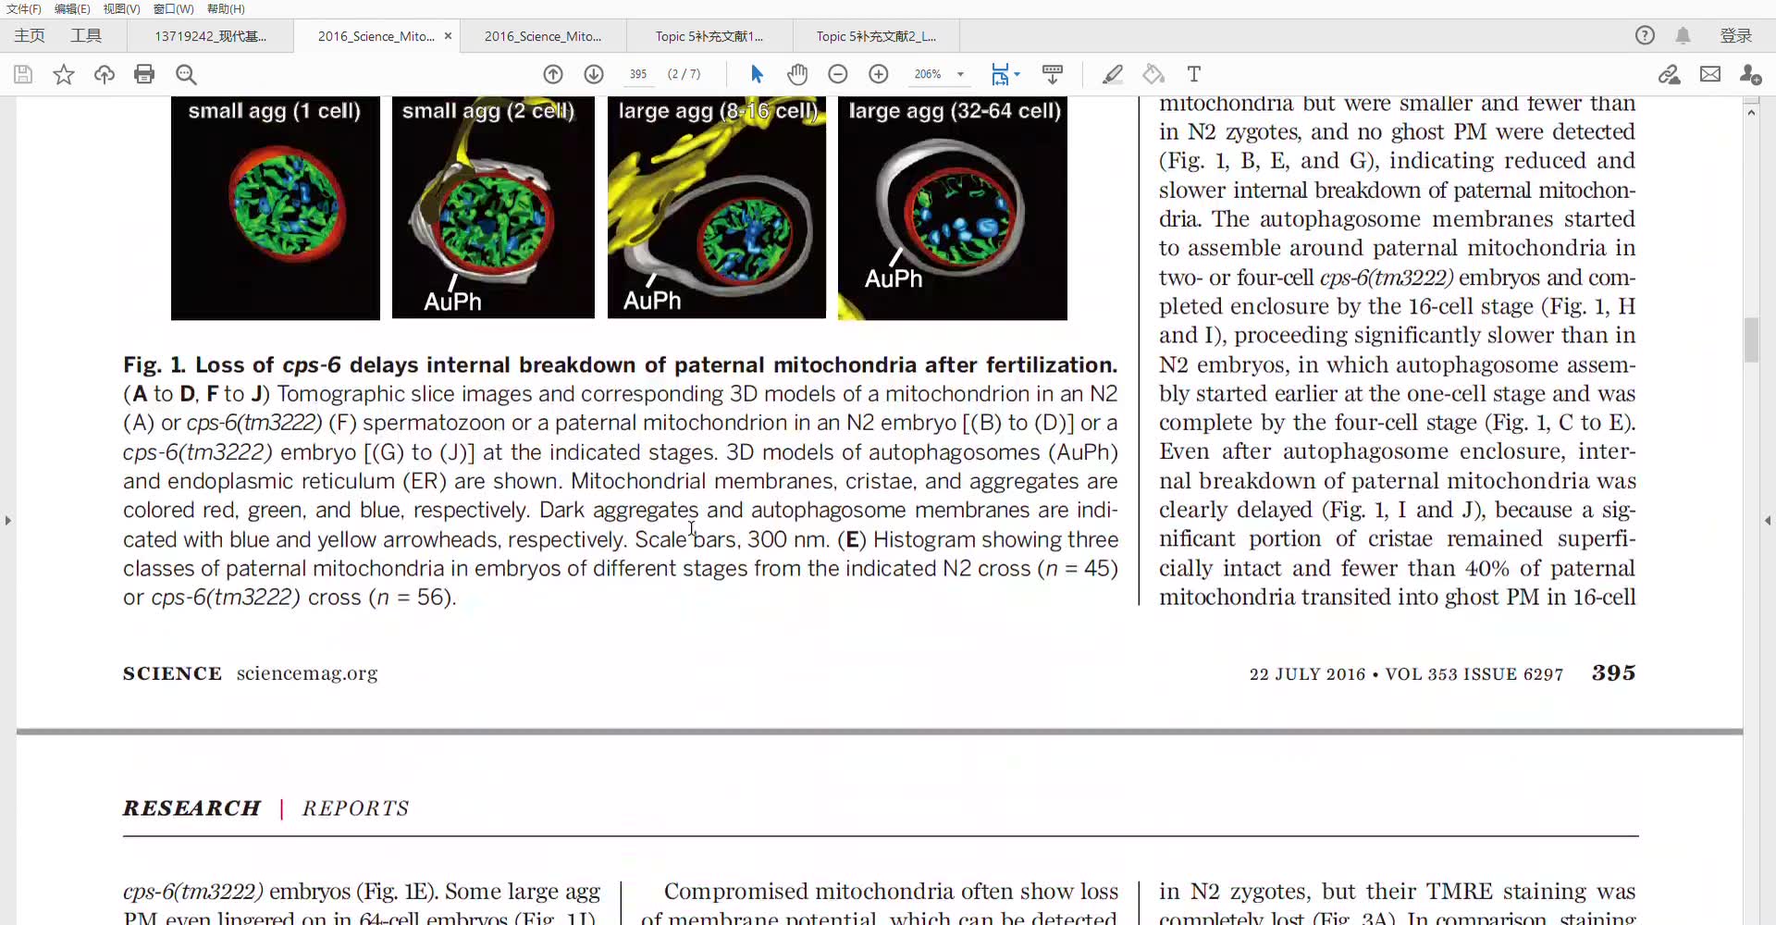Click the (2 / 7) page count label

point(684,74)
